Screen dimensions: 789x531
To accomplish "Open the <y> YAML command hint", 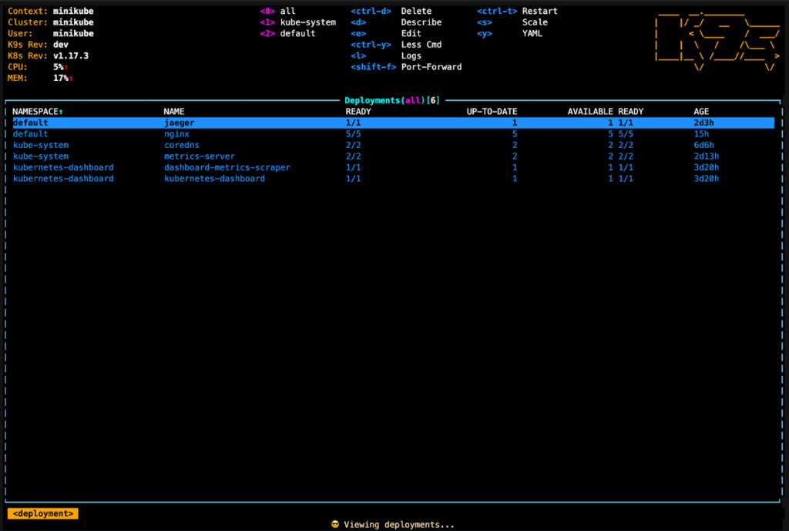I will [510, 33].
